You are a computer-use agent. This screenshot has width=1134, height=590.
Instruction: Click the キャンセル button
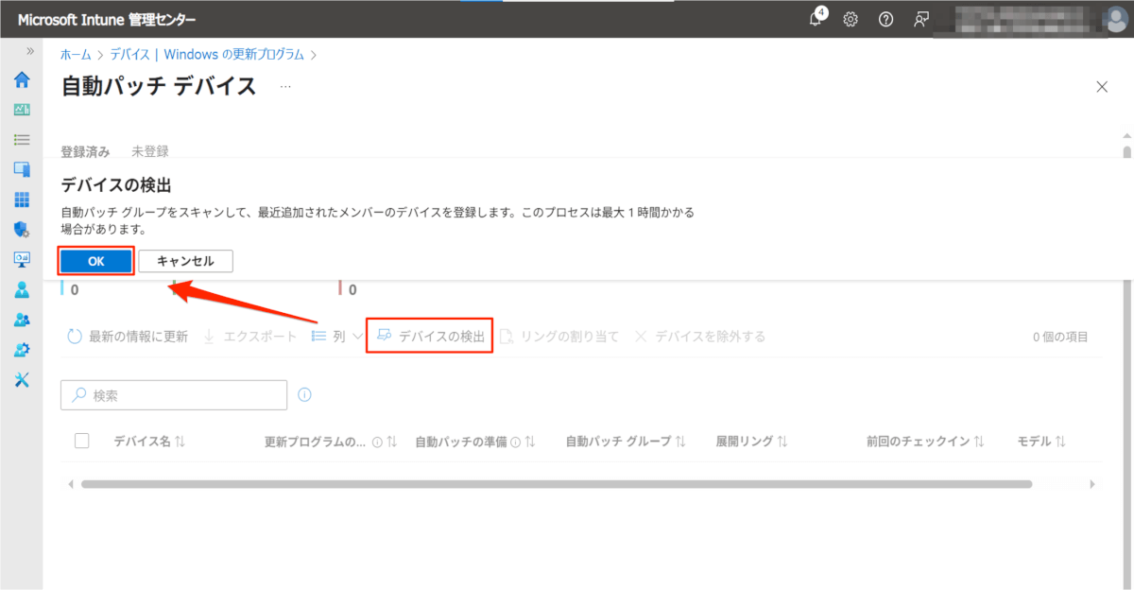coord(185,261)
